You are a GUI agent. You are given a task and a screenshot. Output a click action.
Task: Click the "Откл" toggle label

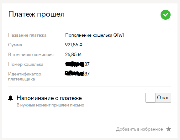tap(163, 98)
